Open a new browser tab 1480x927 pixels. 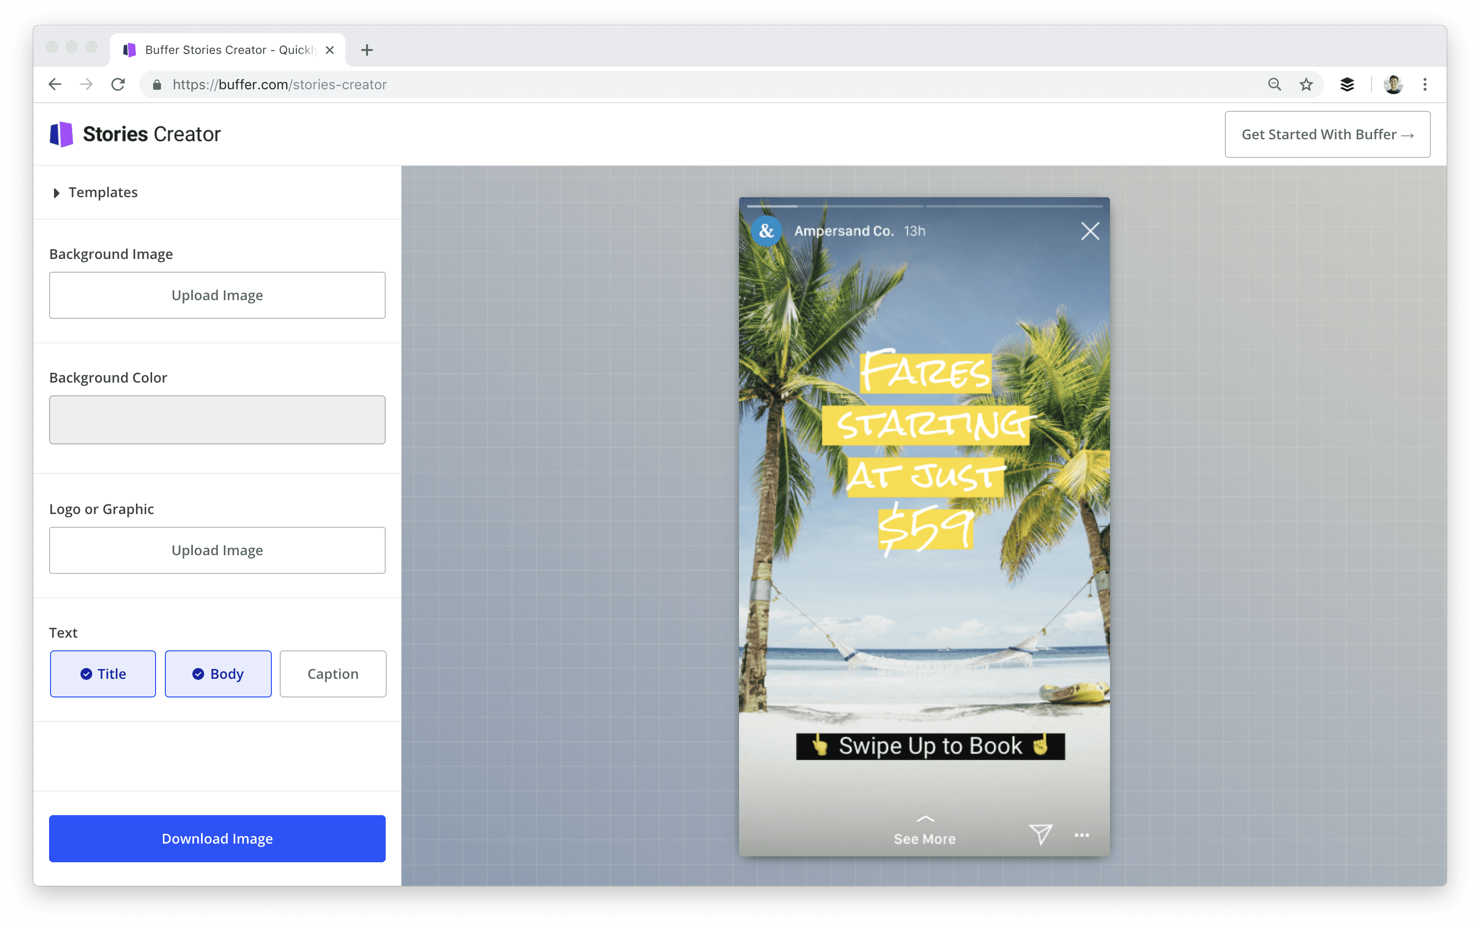tap(367, 50)
